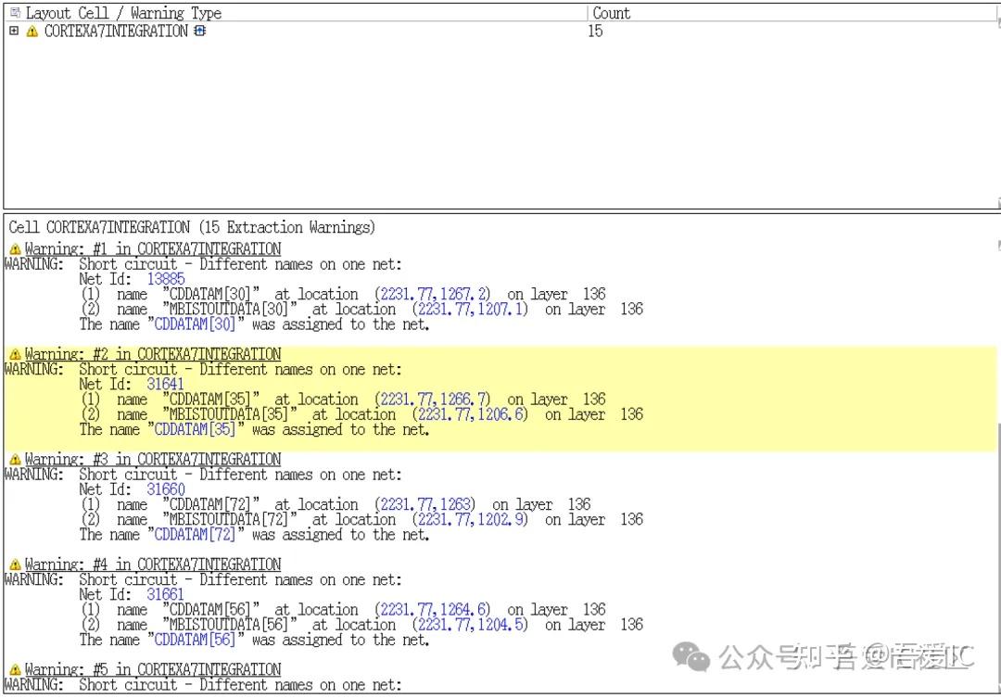Click warning triangle icon for Warning #1
The height and width of the screenshot is (698, 1001).
click(15, 248)
